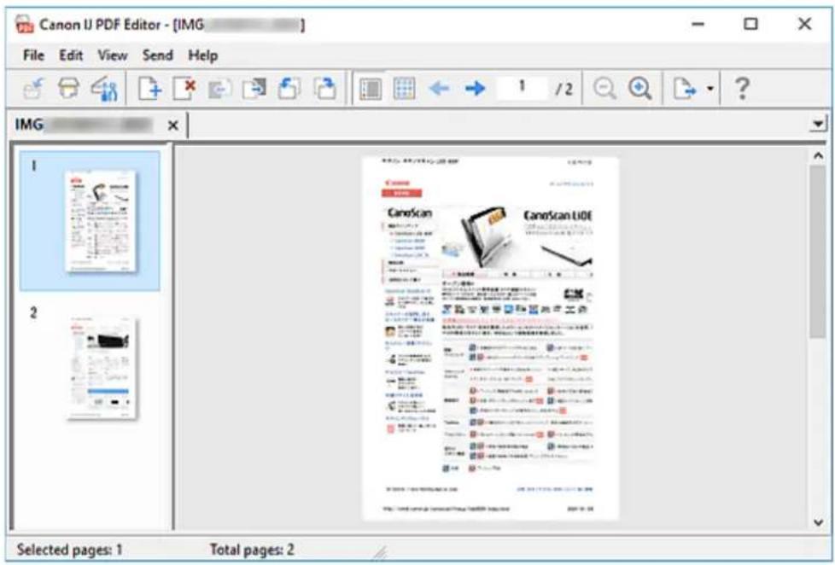Open the View menu
The image size is (835, 565).
click(x=113, y=55)
